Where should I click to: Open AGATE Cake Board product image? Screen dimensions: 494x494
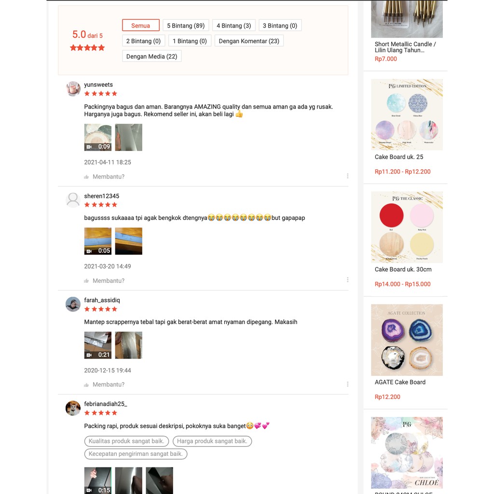click(x=407, y=340)
